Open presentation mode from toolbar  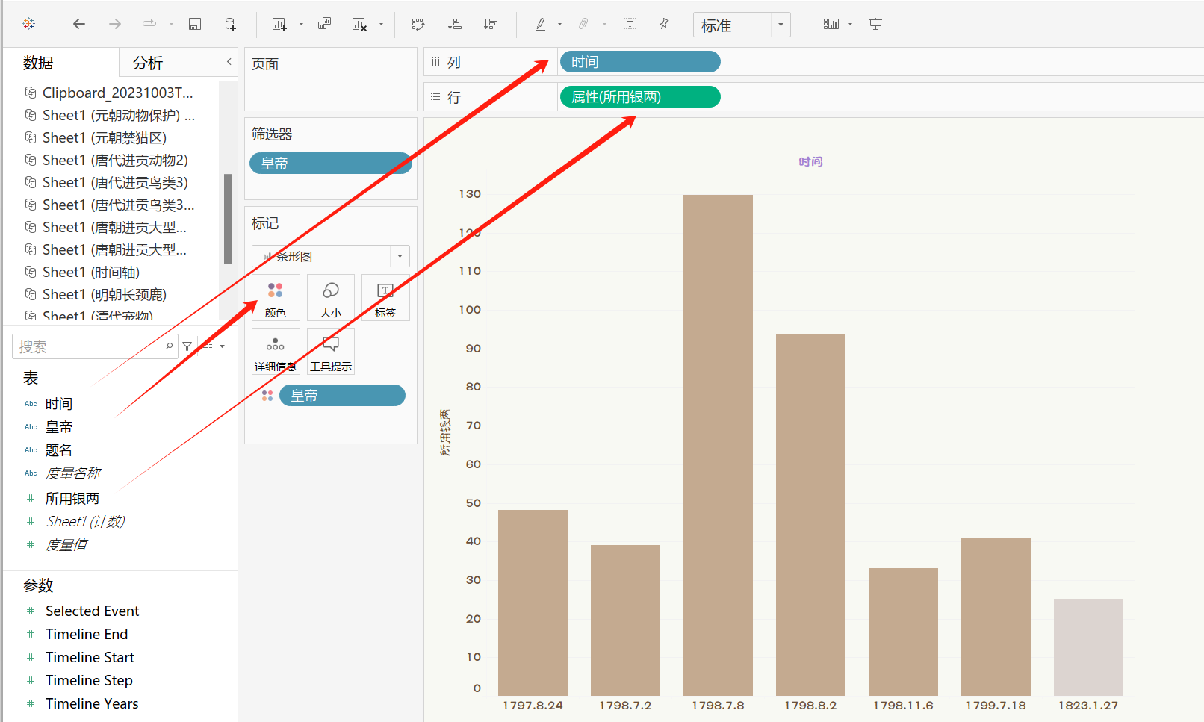(875, 24)
